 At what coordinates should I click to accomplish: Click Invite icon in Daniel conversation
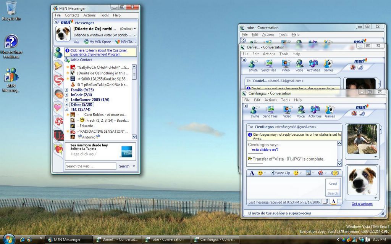pos(253,66)
